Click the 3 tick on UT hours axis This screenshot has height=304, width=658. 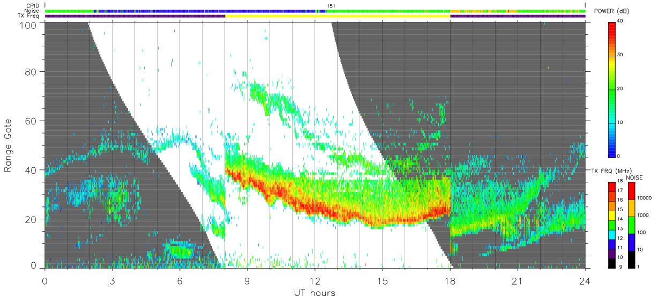pyautogui.click(x=112, y=281)
